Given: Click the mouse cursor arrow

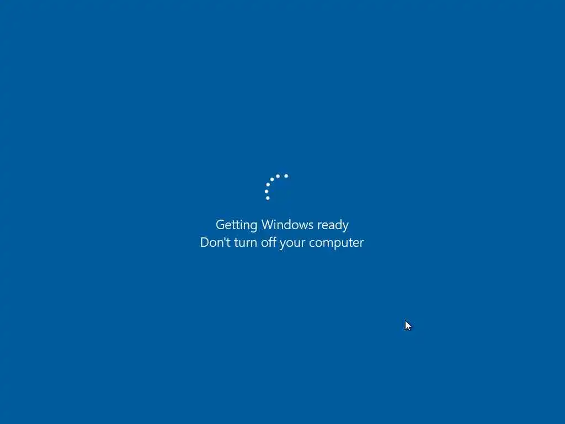Looking at the screenshot, I should click(408, 326).
